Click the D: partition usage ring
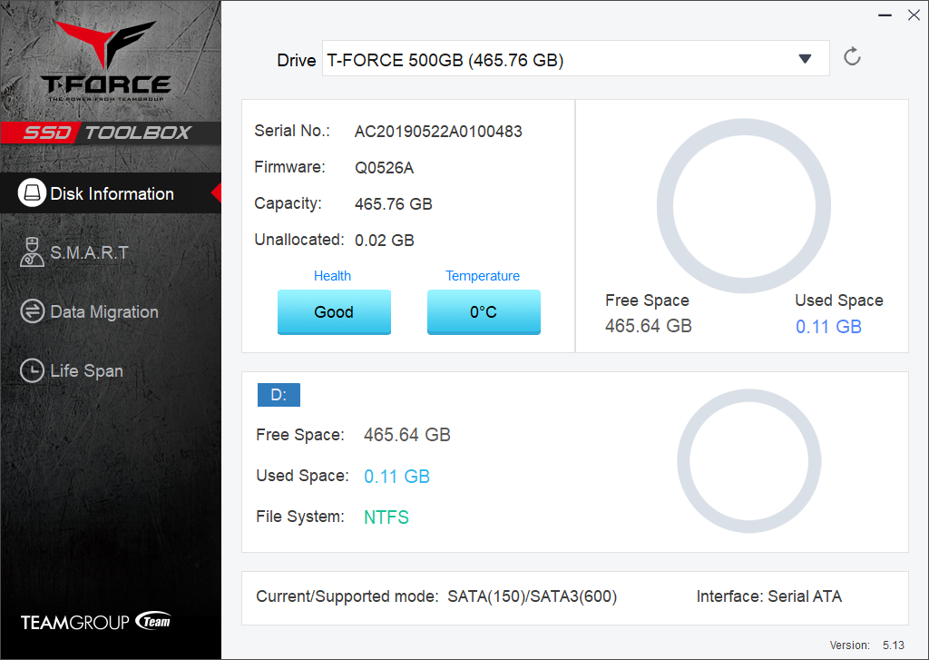The height and width of the screenshot is (660, 929). click(748, 461)
